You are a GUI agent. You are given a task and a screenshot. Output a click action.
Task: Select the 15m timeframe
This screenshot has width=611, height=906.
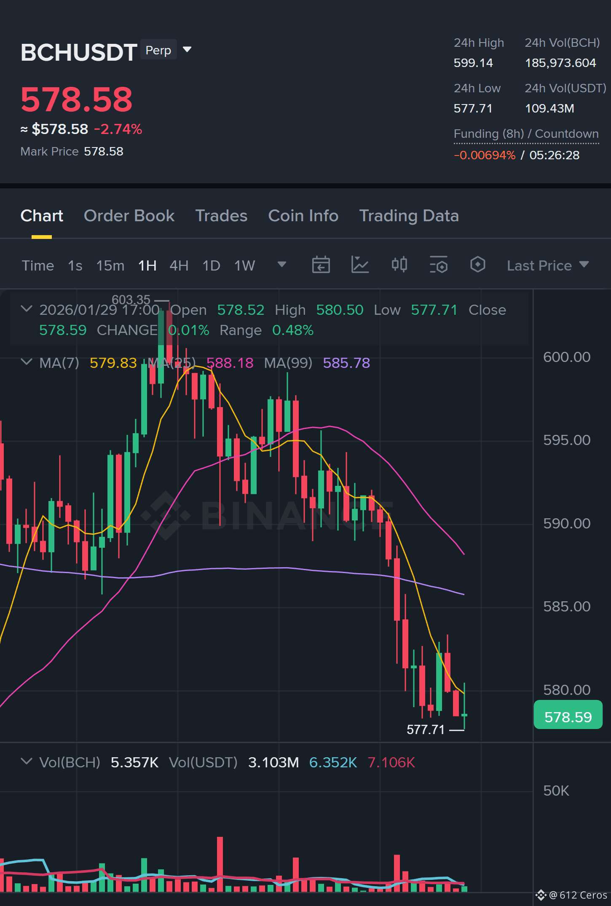pyautogui.click(x=110, y=265)
